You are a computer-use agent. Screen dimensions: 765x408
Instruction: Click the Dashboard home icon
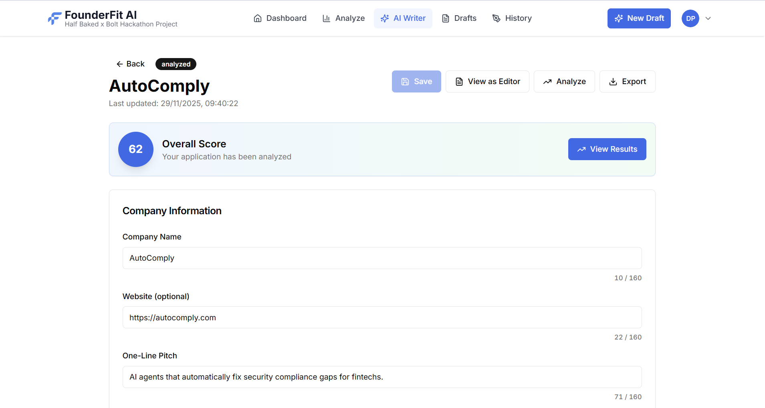click(x=258, y=18)
